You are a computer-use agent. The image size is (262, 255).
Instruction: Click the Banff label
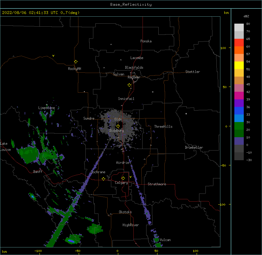[38, 172]
